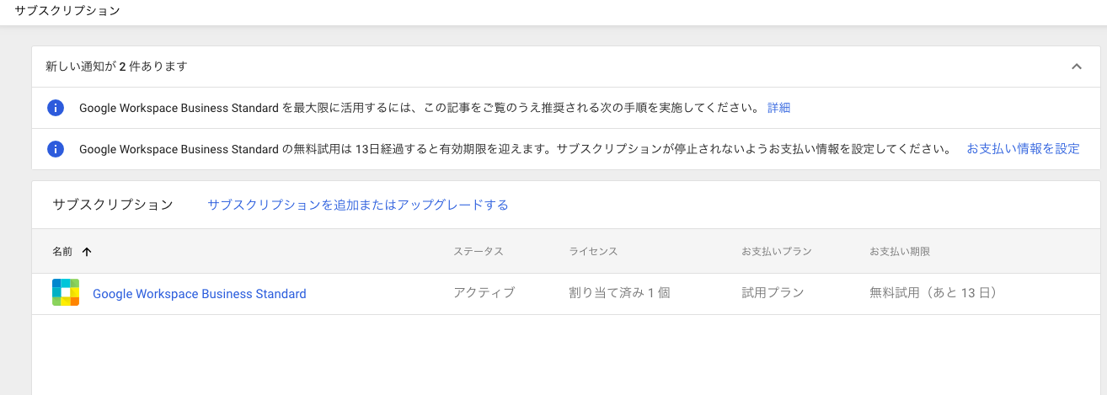Click the sort arrow next to 名前

87,252
